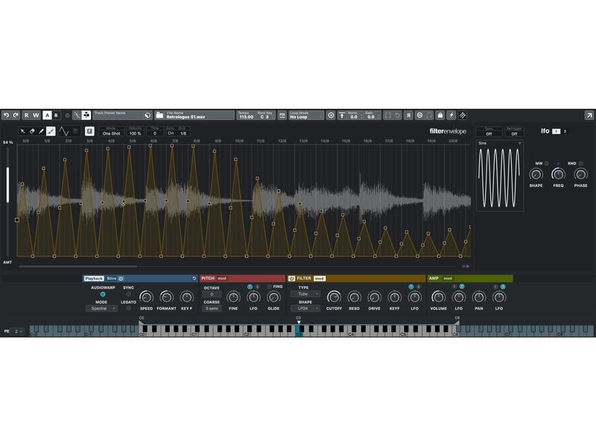The width and height of the screenshot is (596, 447).
Task: Switch to the Playback tab
Action: click(x=94, y=279)
